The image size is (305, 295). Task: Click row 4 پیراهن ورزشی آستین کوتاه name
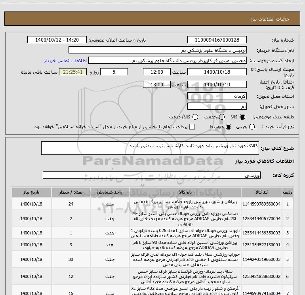[185, 245]
